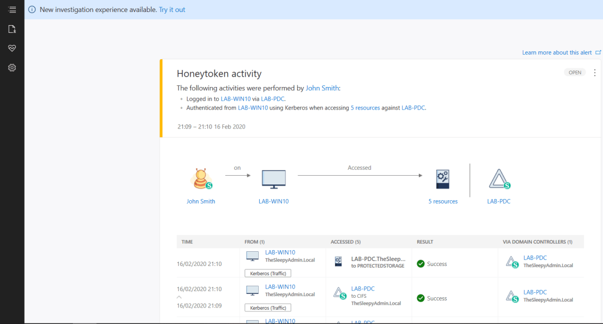Open LAB-PDC link in first row's domain controllers column
Image resolution: width=603 pixels, height=324 pixels.
click(535, 258)
